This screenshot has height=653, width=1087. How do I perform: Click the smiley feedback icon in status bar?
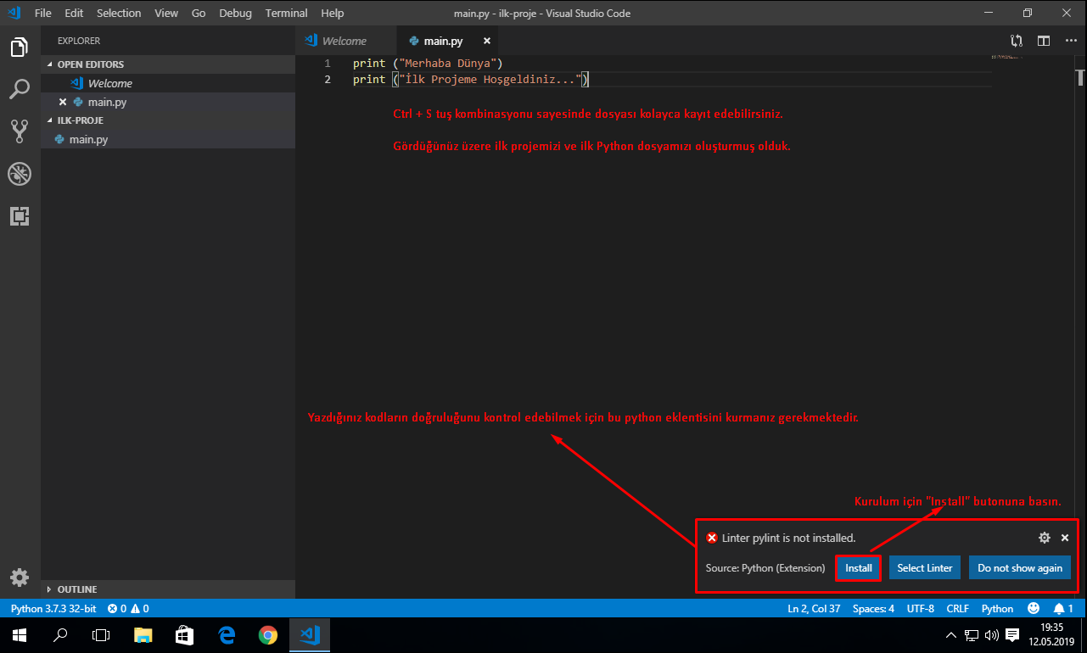1034,608
